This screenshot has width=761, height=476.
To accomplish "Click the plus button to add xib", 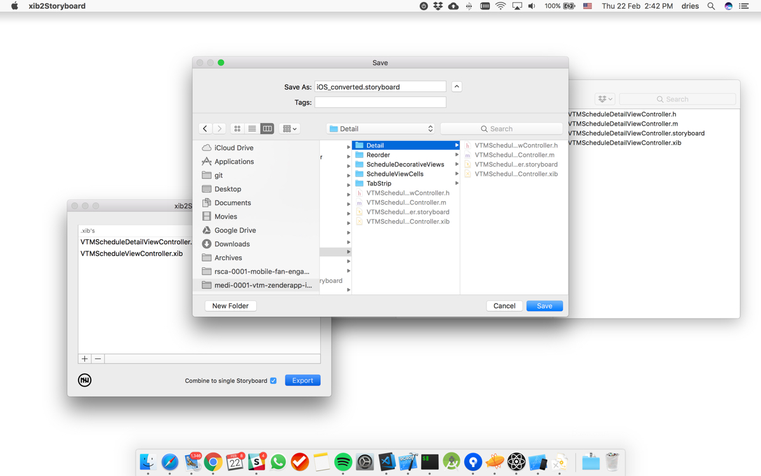I will tap(84, 359).
